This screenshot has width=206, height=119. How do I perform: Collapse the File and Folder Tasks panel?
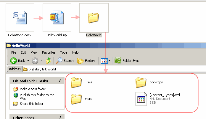click(60, 81)
